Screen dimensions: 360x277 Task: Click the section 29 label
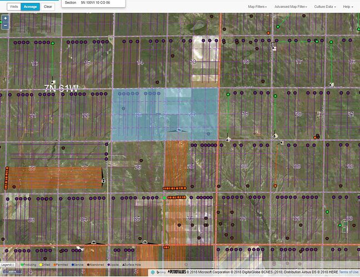[x=297, y=166]
